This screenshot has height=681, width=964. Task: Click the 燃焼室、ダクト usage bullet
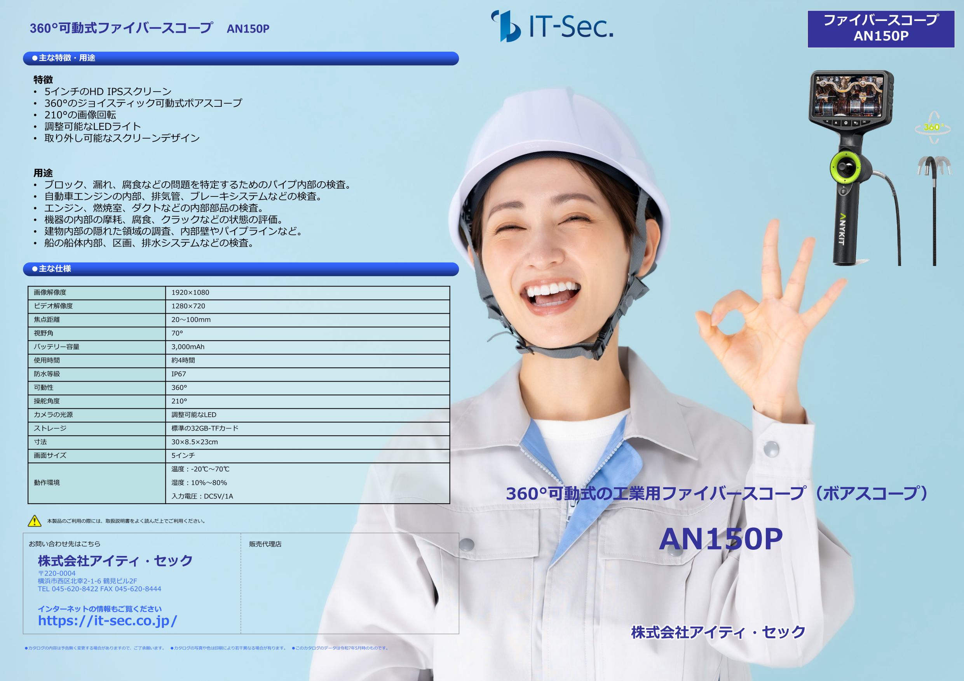pos(155,208)
